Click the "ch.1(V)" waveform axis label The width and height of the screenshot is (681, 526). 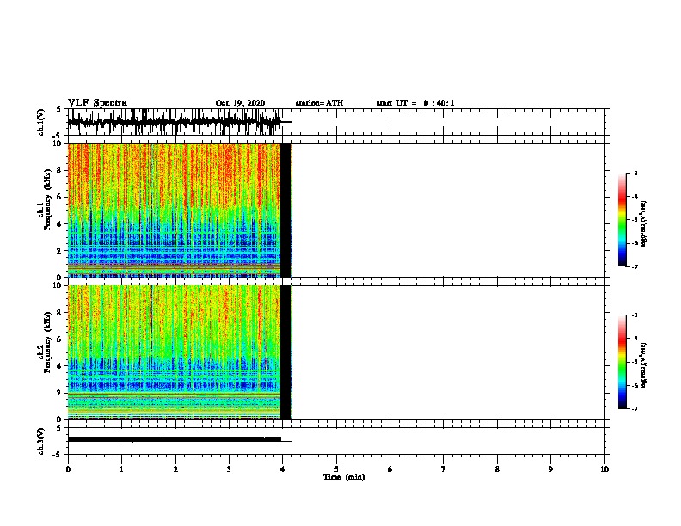(40, 122)
